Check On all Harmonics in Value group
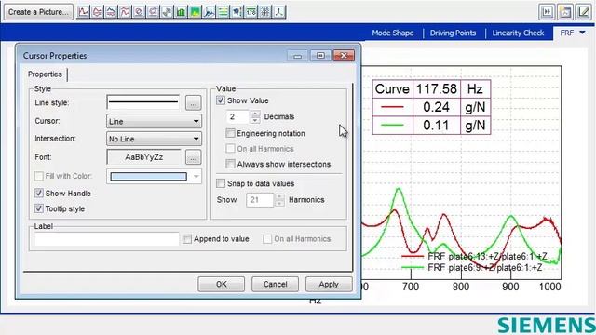Image resolution: width=596 pixels, height=335 pixels. click(x=230, y=149)
